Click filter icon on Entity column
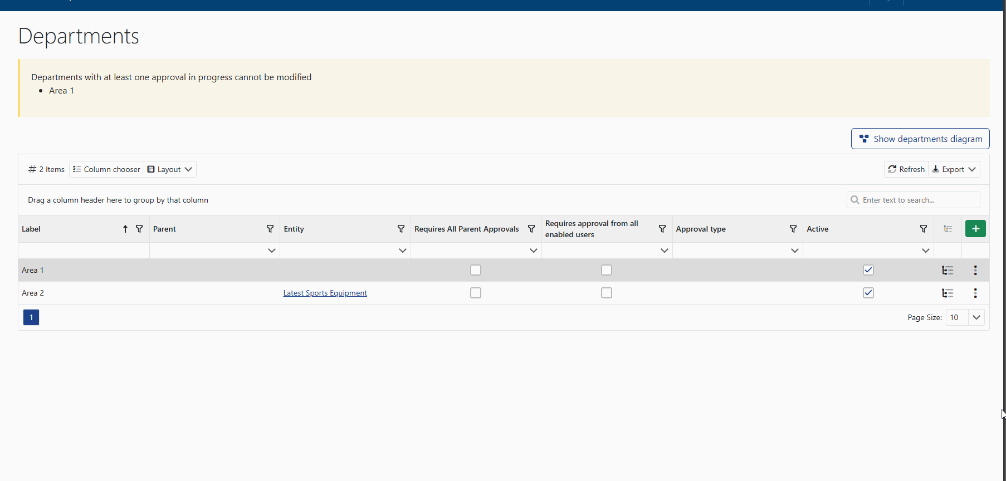The image size is (1006, 481). click(401, 229)
